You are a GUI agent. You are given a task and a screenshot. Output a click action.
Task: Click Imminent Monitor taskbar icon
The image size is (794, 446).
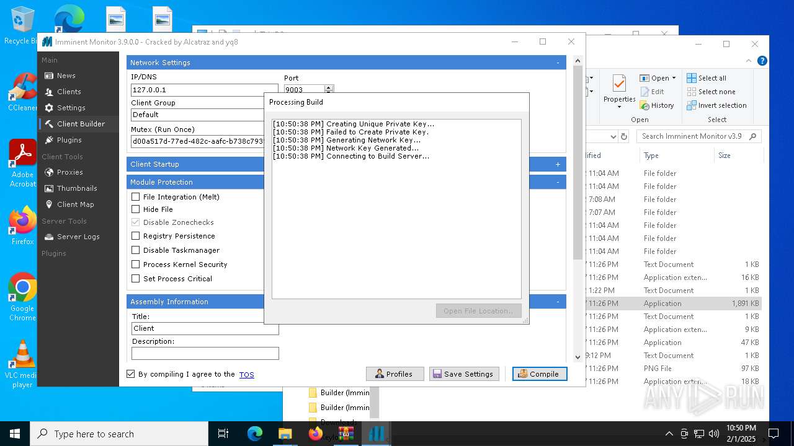(377, 434)
